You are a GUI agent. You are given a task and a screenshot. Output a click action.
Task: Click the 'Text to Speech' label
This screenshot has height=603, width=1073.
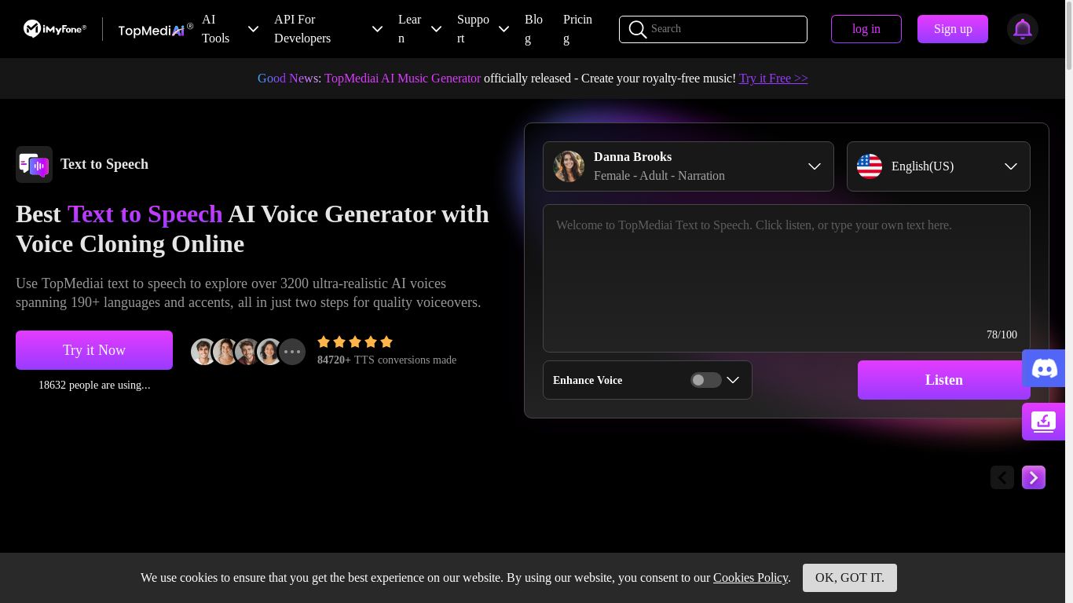pyautogui.click(x=104, y=164)
